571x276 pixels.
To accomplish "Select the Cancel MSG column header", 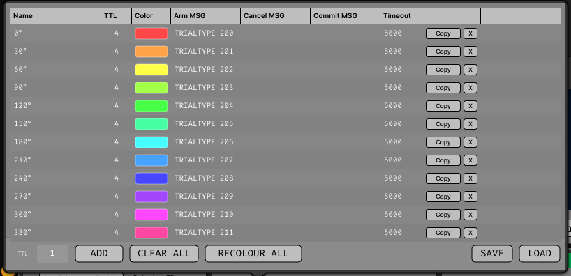I will (275, 16).
